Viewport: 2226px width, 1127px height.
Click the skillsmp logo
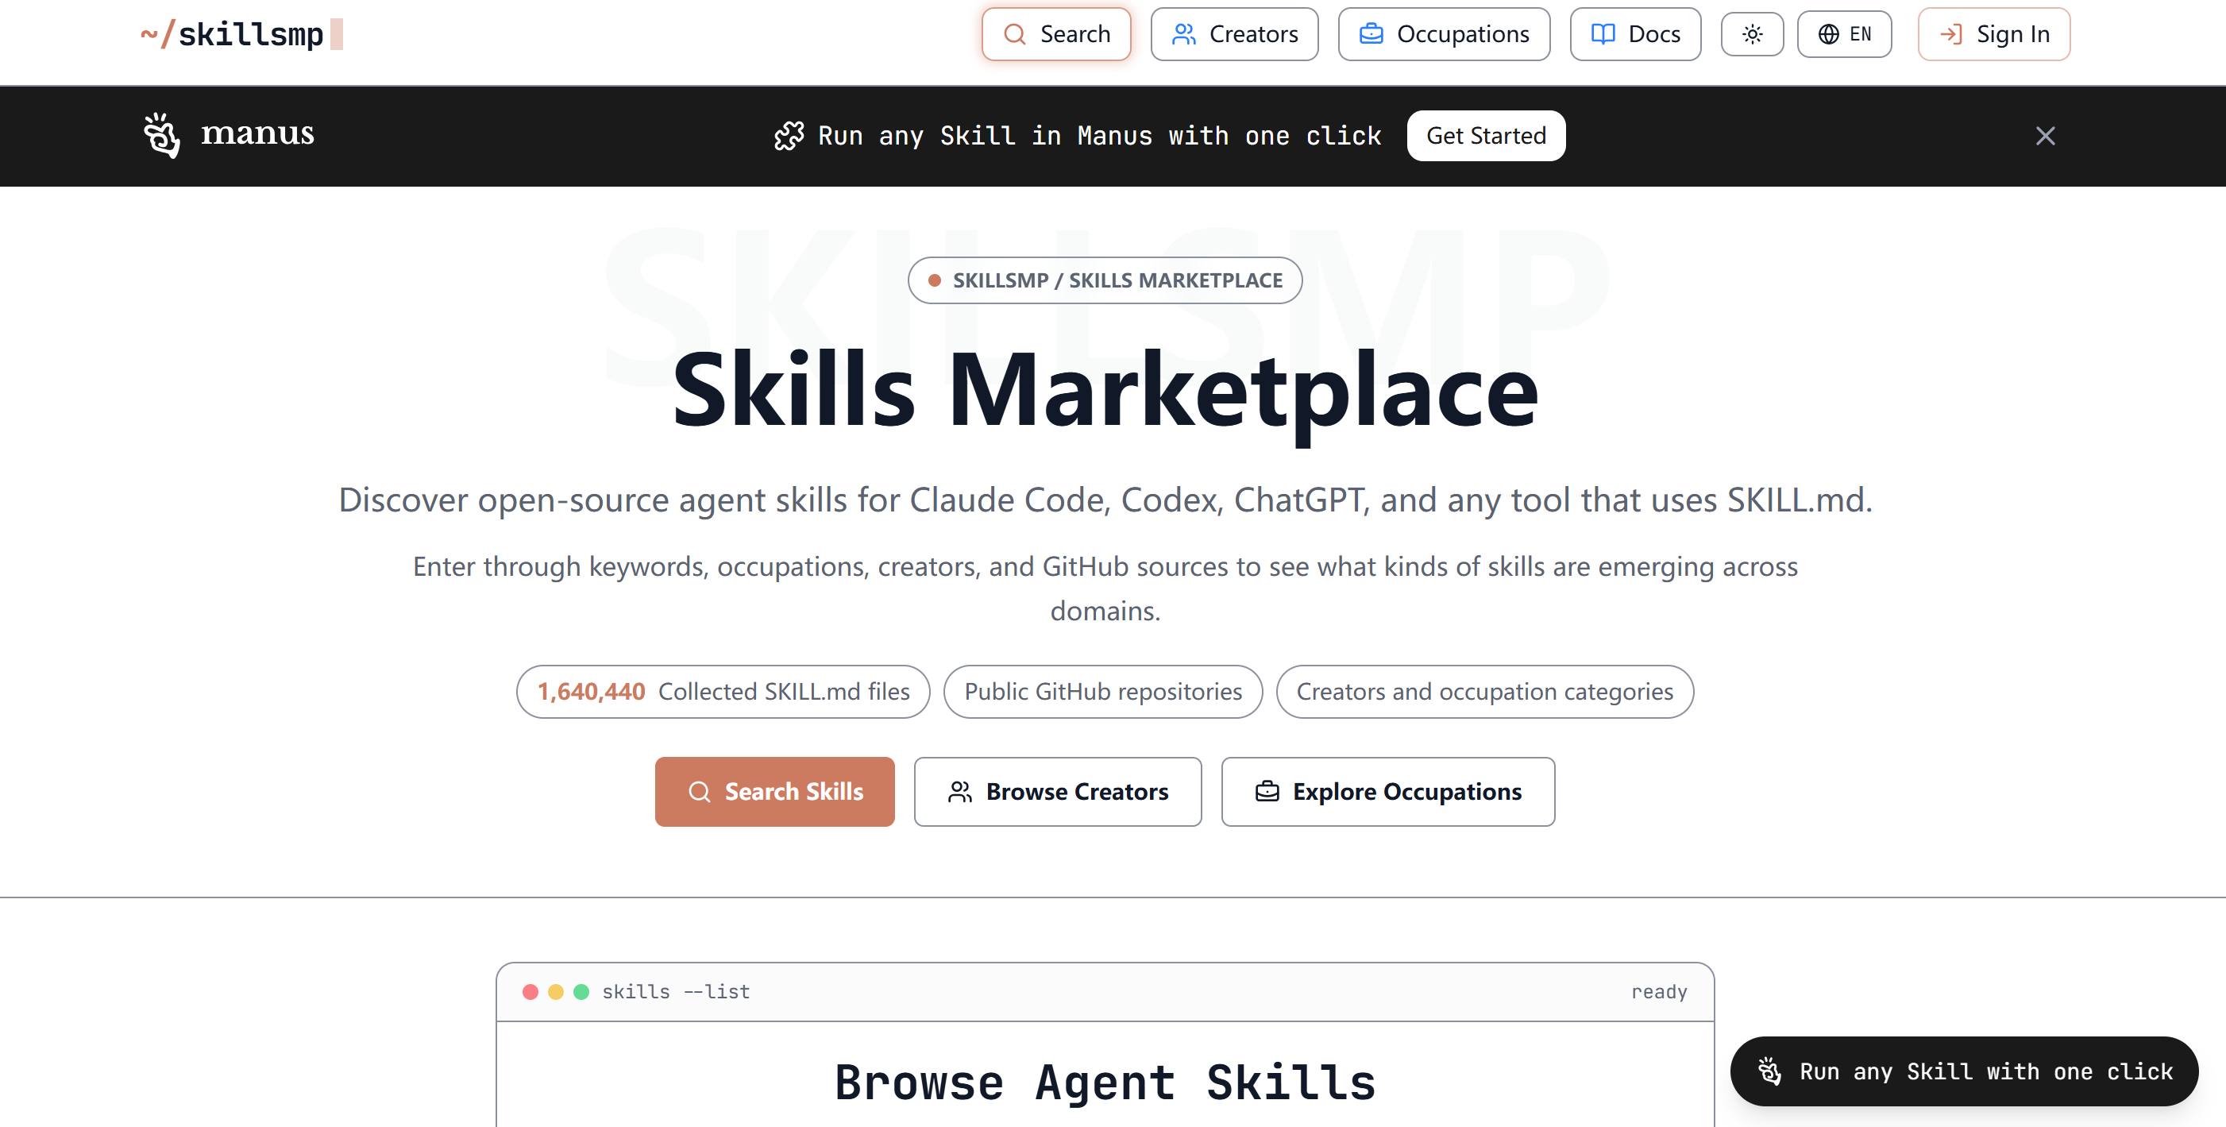coord(241,35)
